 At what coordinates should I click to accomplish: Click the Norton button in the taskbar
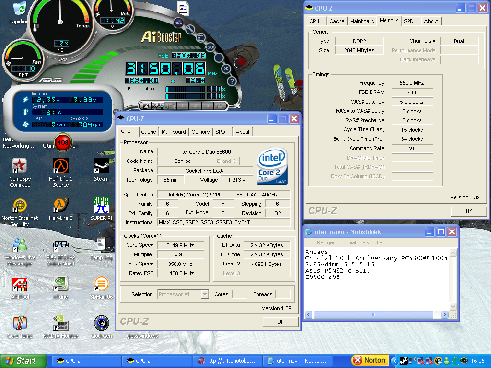[x=370, y=360]
